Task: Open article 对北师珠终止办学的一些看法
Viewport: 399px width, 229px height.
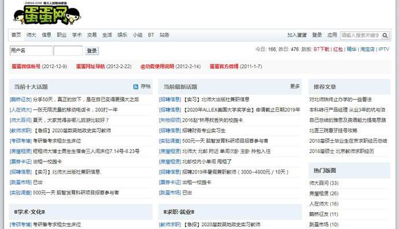Action: point(341,100)
